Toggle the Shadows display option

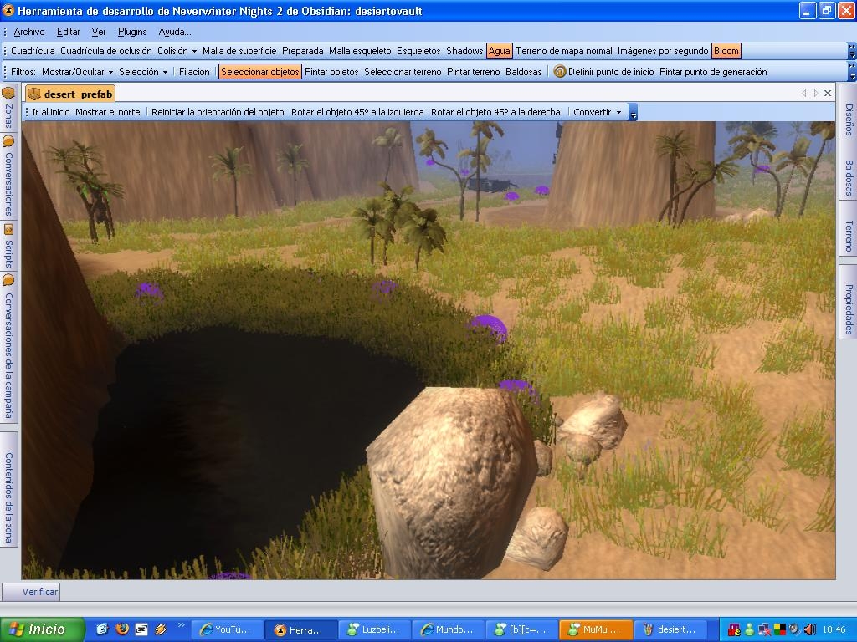tap(464, 51)
